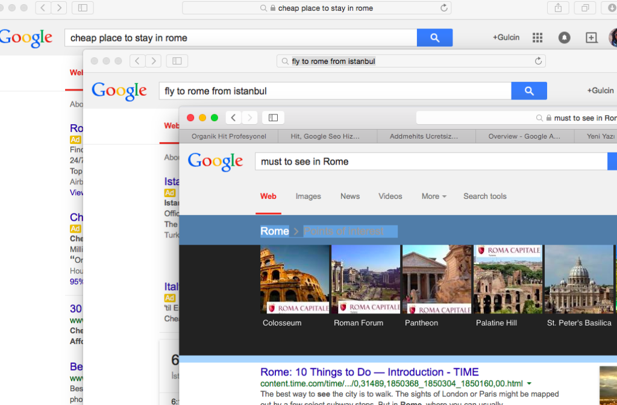This screenshot has width=617, height=405.
Task: Click the 'cheap place to stay in rome' Google search box
Action: [241, 38]
